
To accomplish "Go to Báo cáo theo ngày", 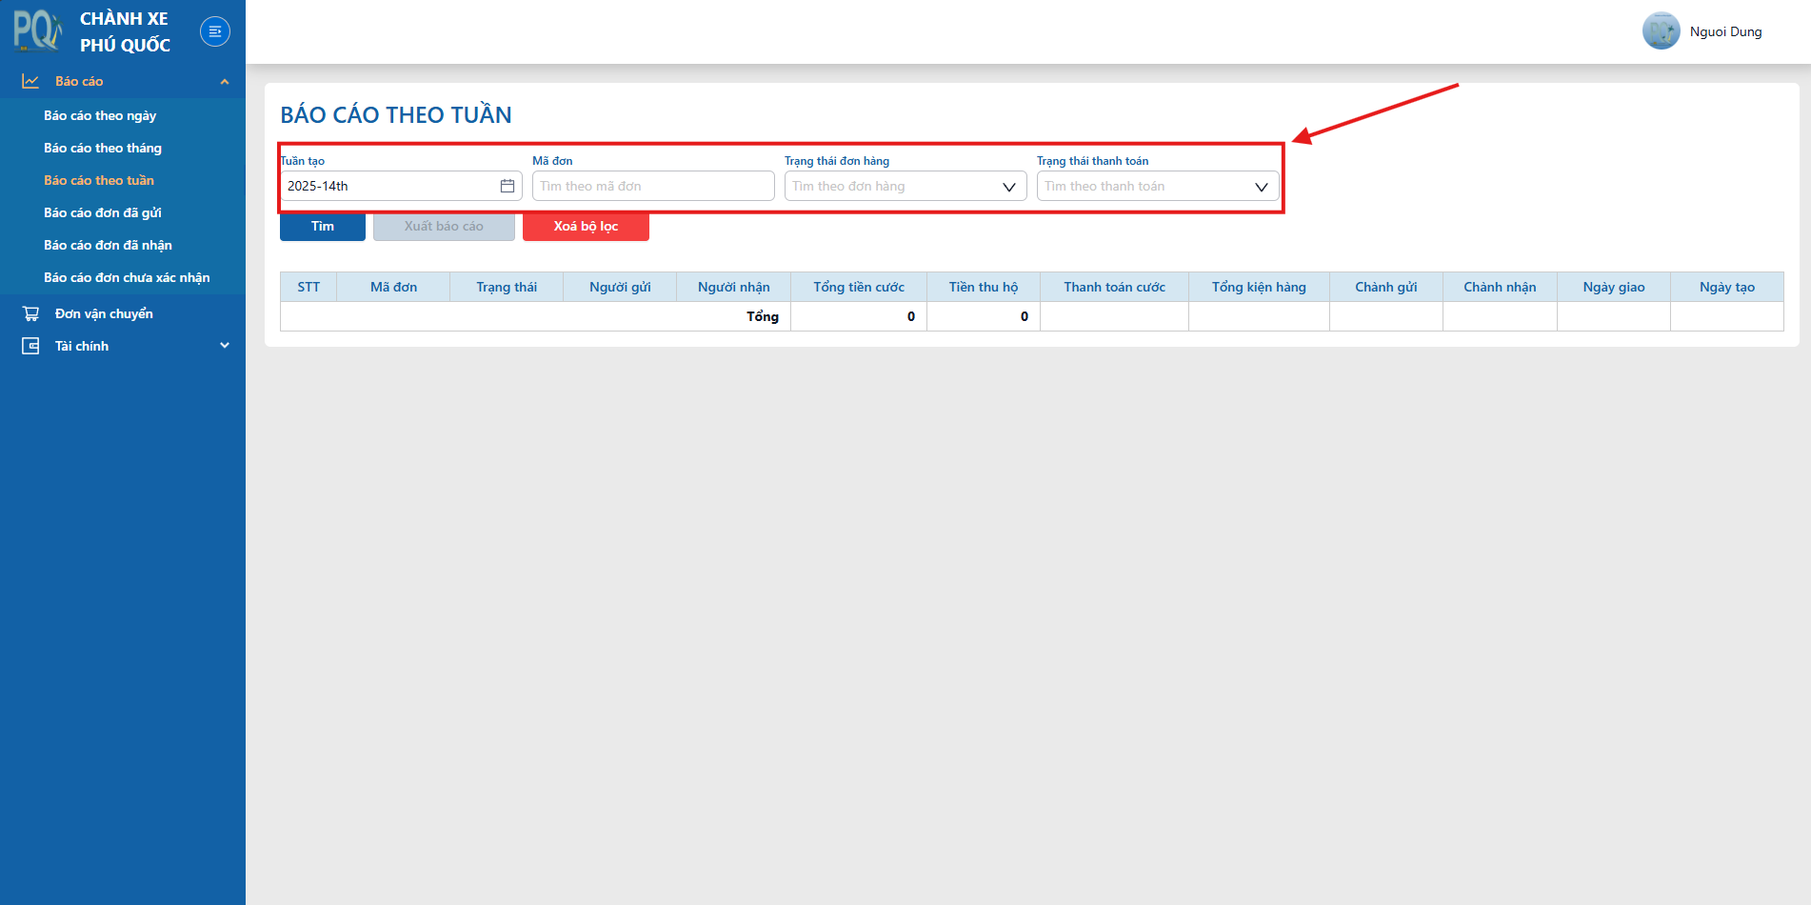I will [100, 115].
